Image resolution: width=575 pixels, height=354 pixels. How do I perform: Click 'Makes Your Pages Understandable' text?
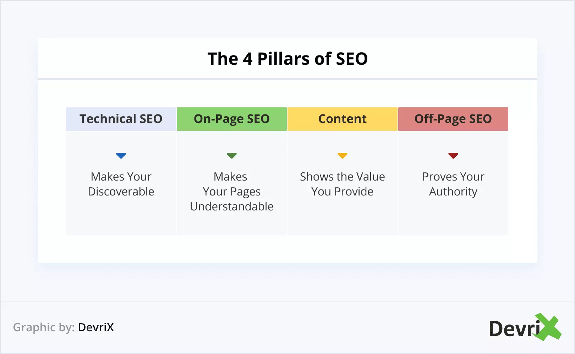(232, 192)
